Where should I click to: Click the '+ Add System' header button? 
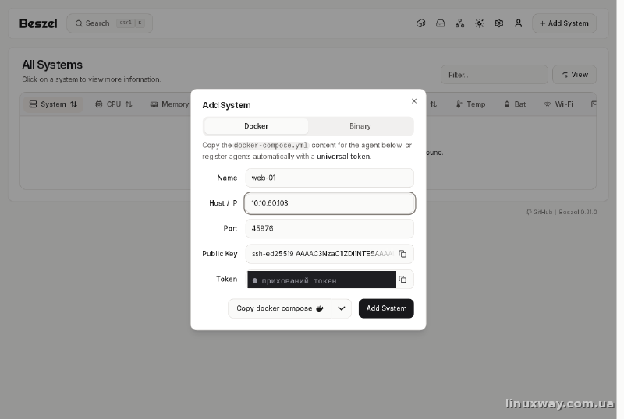(x=564, y=23)
